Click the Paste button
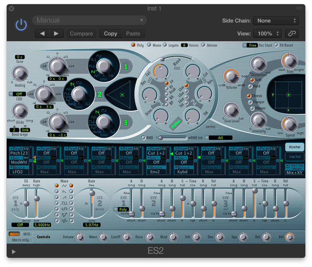Viewport: 312px width, 267px height. [133, 33]
